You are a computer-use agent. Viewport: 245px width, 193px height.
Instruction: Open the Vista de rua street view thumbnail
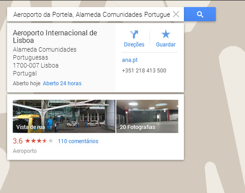coord(64,116)
